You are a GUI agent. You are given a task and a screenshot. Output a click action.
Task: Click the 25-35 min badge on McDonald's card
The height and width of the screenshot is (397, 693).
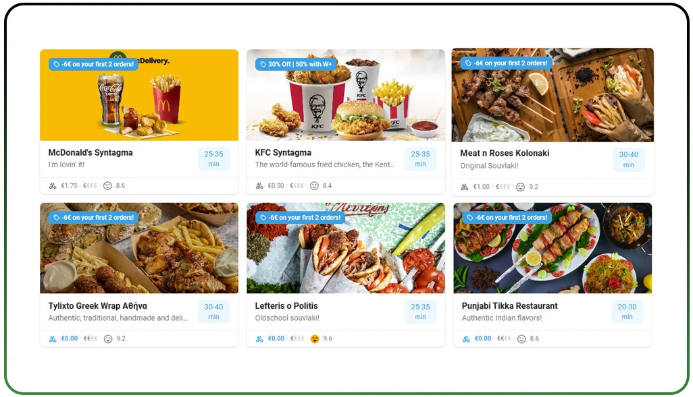click(x=213, y=159)
